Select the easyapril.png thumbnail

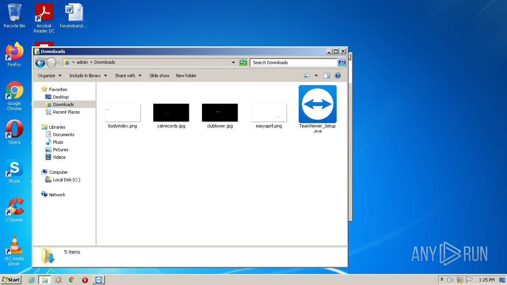(x=269, y=116)
